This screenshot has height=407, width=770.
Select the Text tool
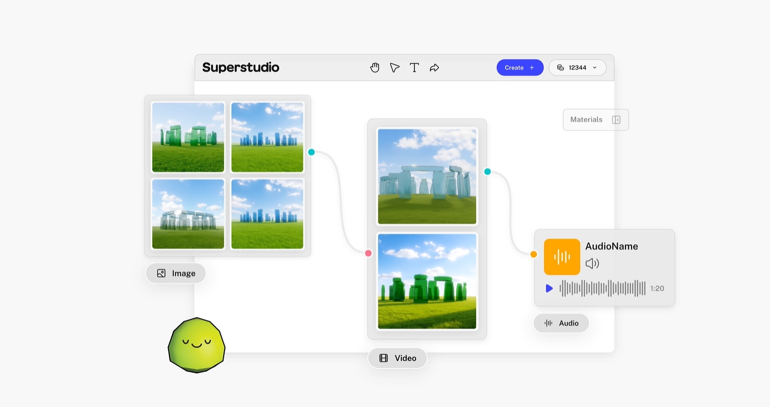(414, 68)
